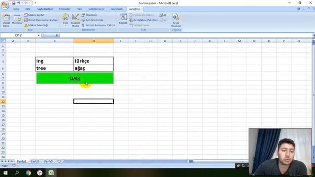The width and height of the screenshot is (315, 177).
Task: Select cell containing "ağaç"
Action: (x=94, y=68)
